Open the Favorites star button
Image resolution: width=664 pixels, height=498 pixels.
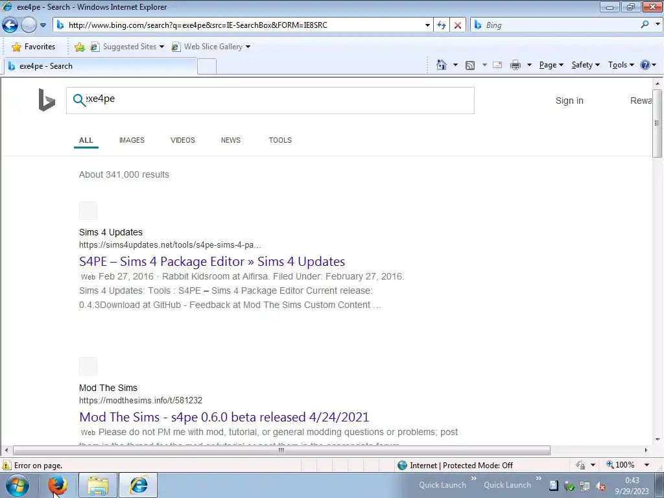click(33, 47)
